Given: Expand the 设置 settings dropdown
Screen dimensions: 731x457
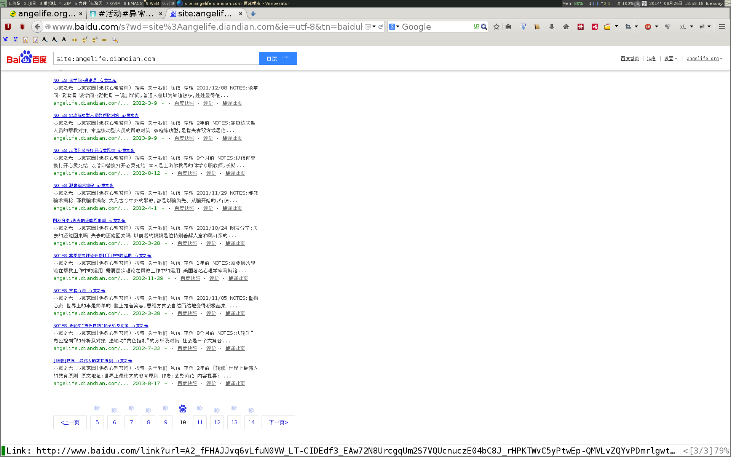Looking at the screenshot, I should (670, 59).
